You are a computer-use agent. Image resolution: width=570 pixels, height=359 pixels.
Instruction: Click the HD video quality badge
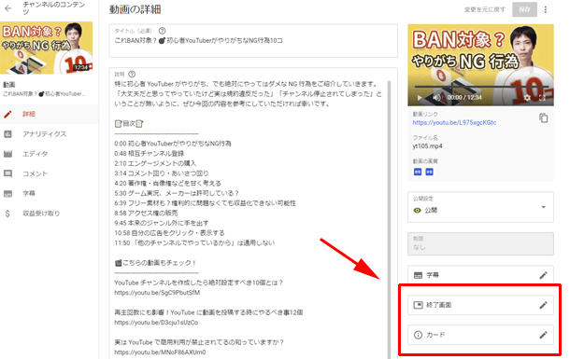click(429, 172)
